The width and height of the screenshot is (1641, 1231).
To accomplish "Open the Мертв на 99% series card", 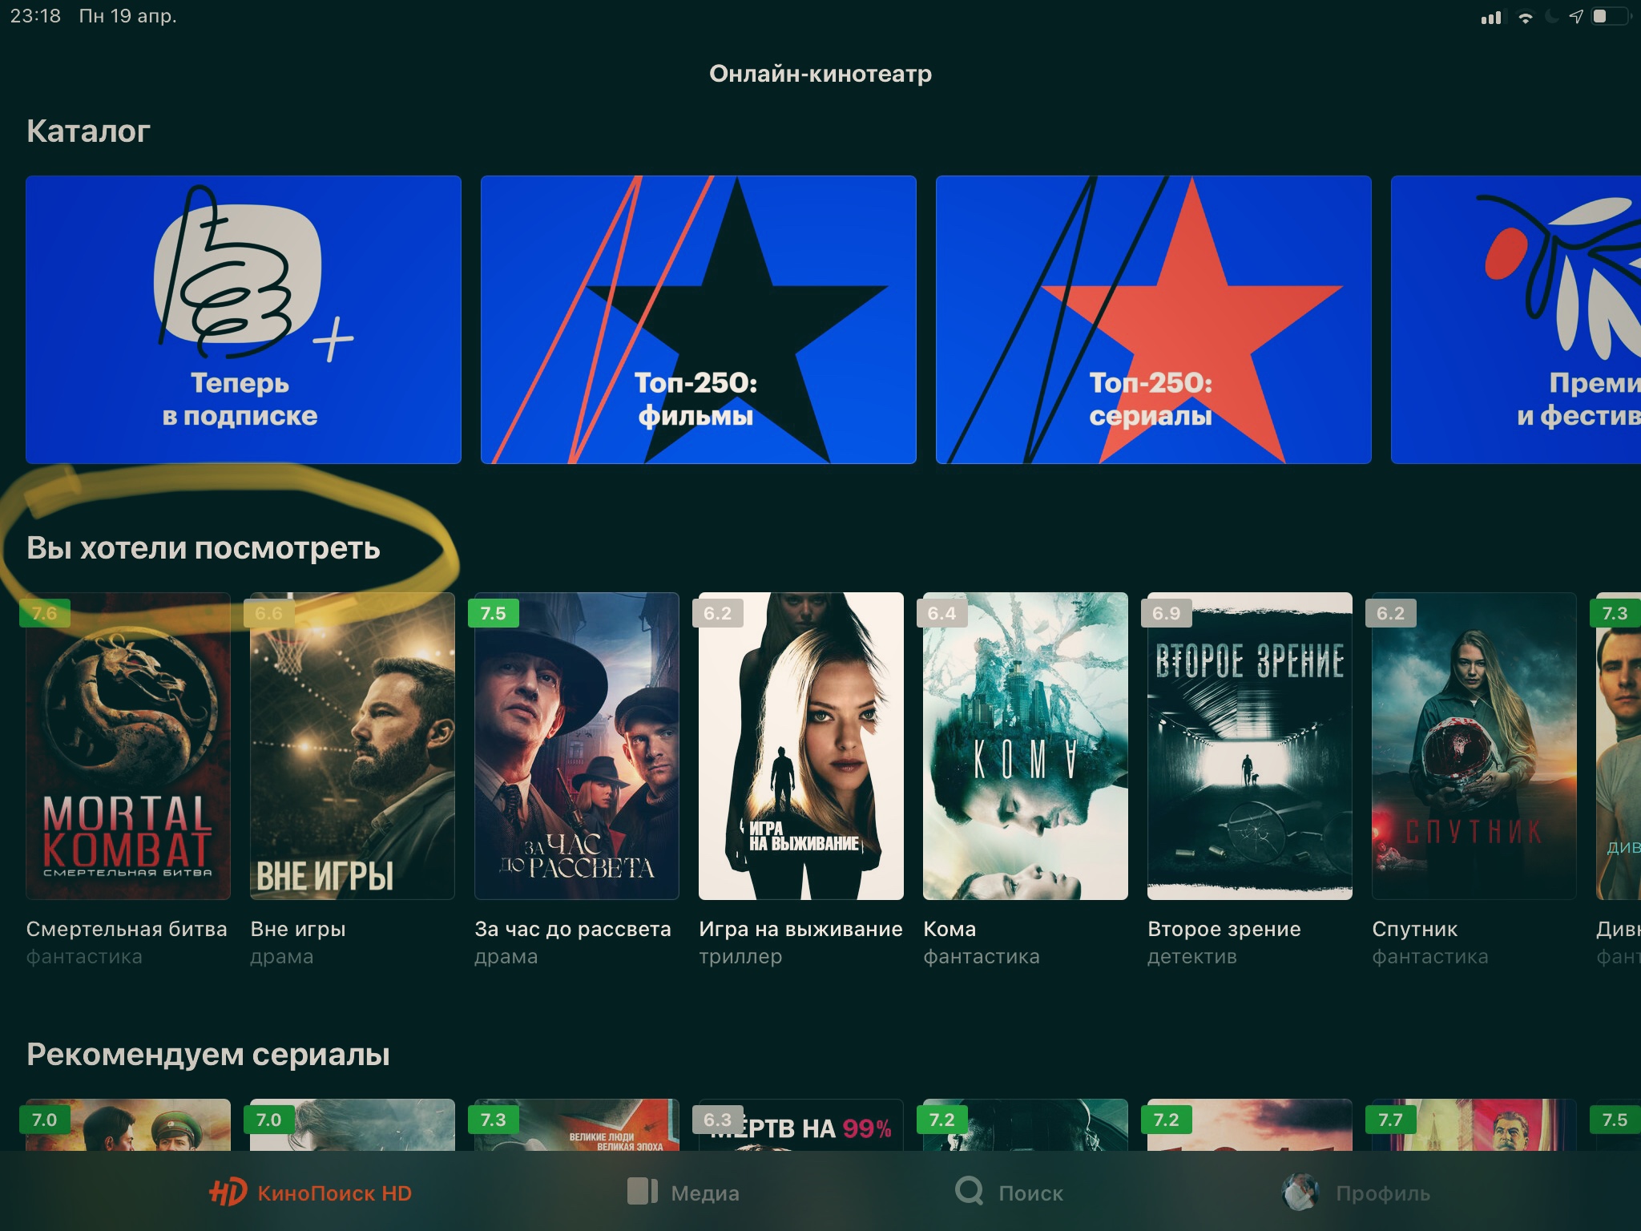I will 801,1125.
